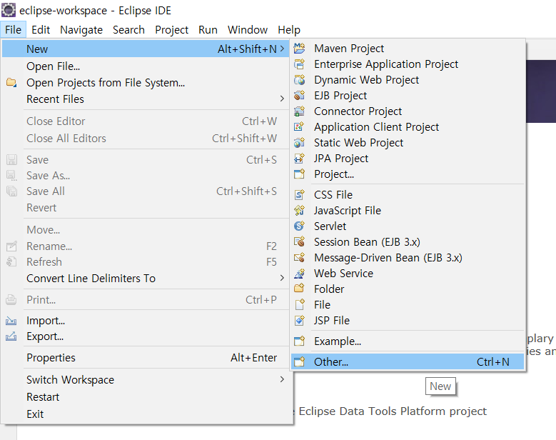Click the EJB Project icon
Screen dimensions: 556x440
point(299,96)
